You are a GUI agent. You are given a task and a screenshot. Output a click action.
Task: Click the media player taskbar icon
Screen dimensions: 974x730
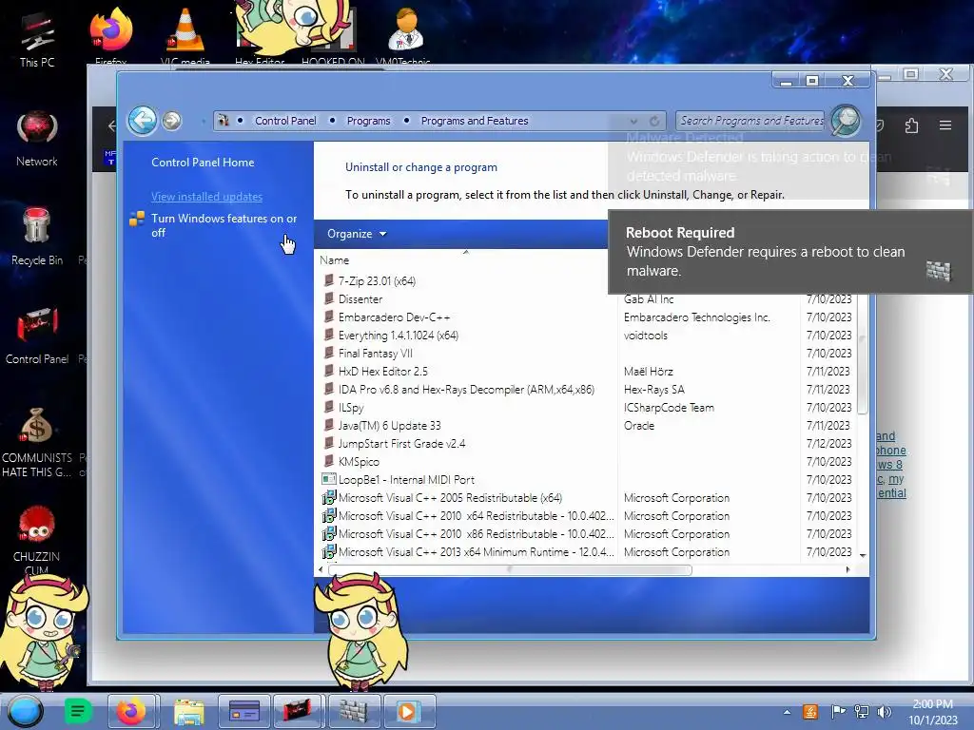tap(408, 711)
